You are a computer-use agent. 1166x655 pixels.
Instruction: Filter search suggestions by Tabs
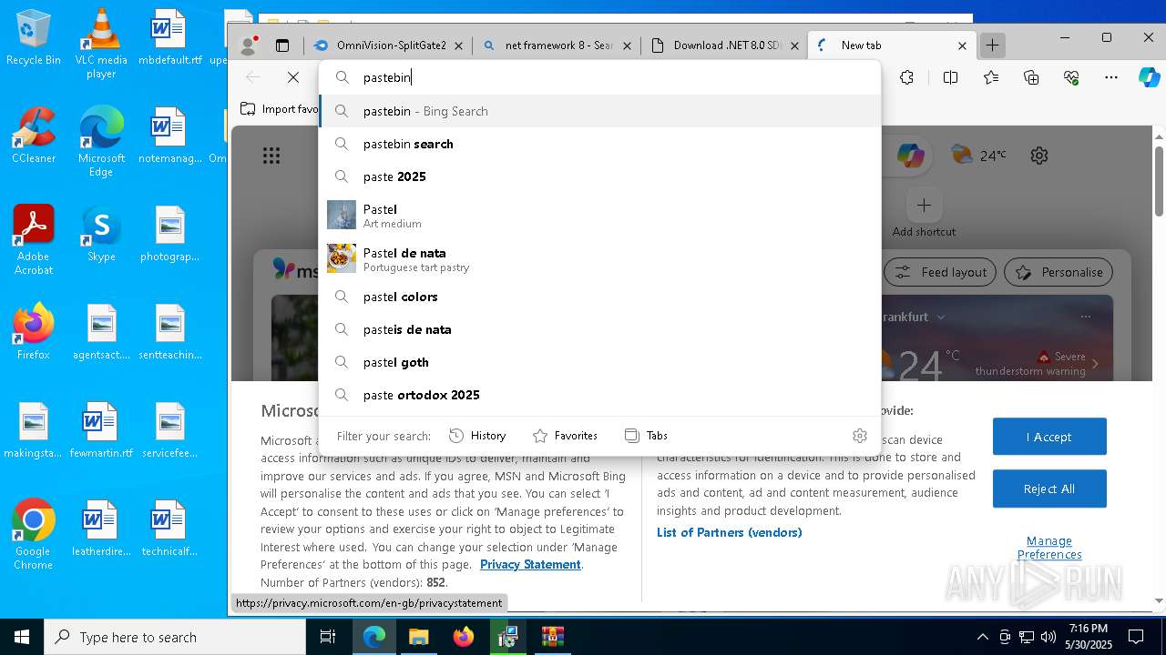[x=647, y=436]
